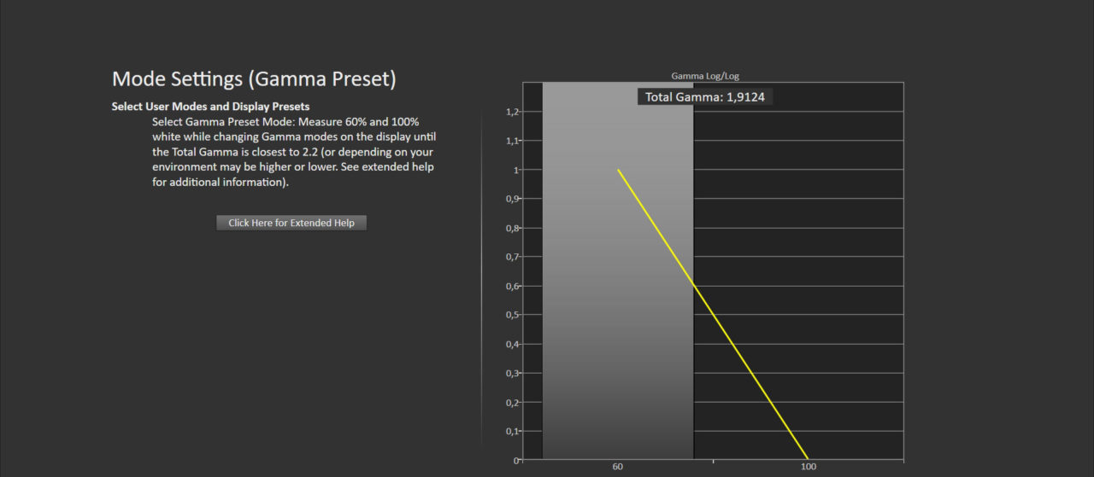Click the 0,9 value on y-axis

coord(512,199)
